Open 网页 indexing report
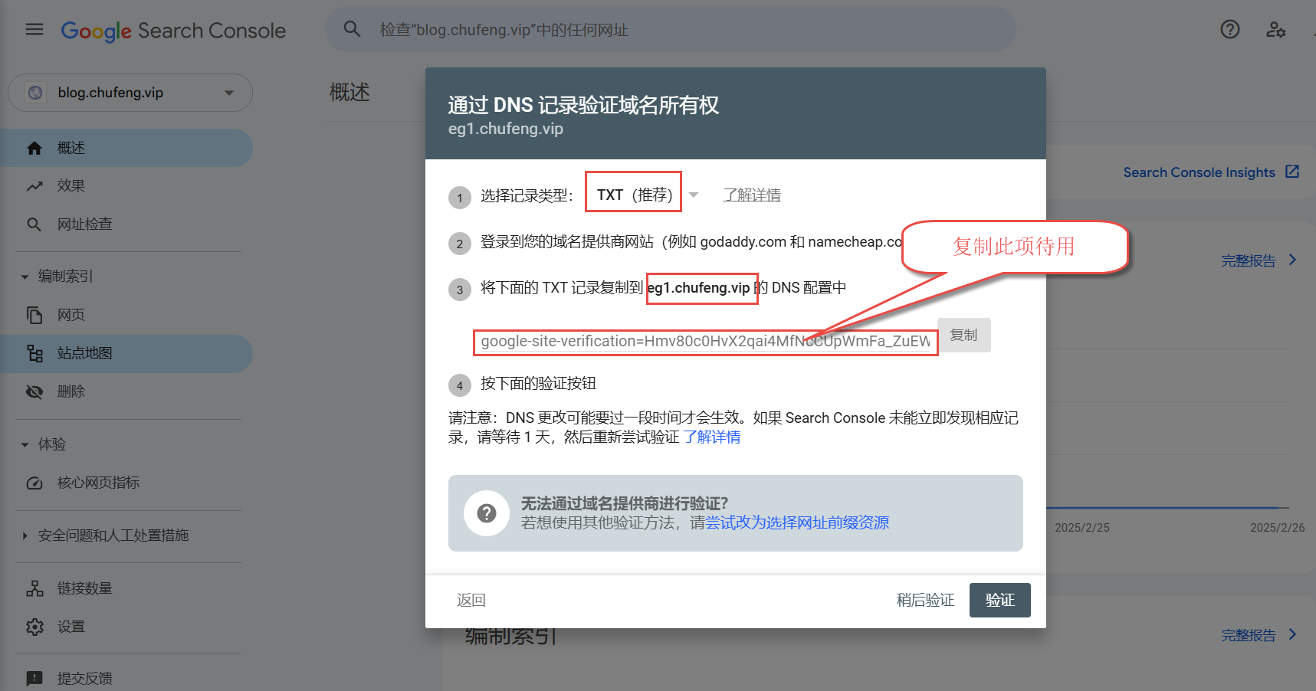The width and height of the screenshot is (1316, 691). click(x=126, y=315)
